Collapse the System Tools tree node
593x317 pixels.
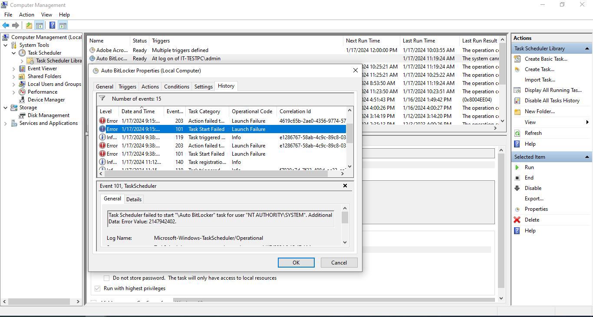(x=5, y=45)
